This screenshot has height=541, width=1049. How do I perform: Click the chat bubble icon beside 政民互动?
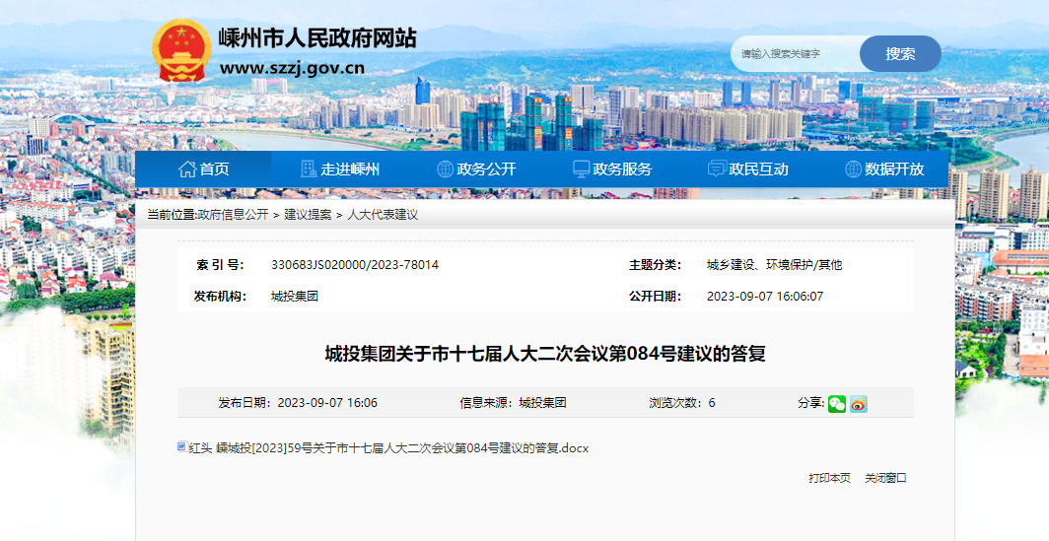717,169
